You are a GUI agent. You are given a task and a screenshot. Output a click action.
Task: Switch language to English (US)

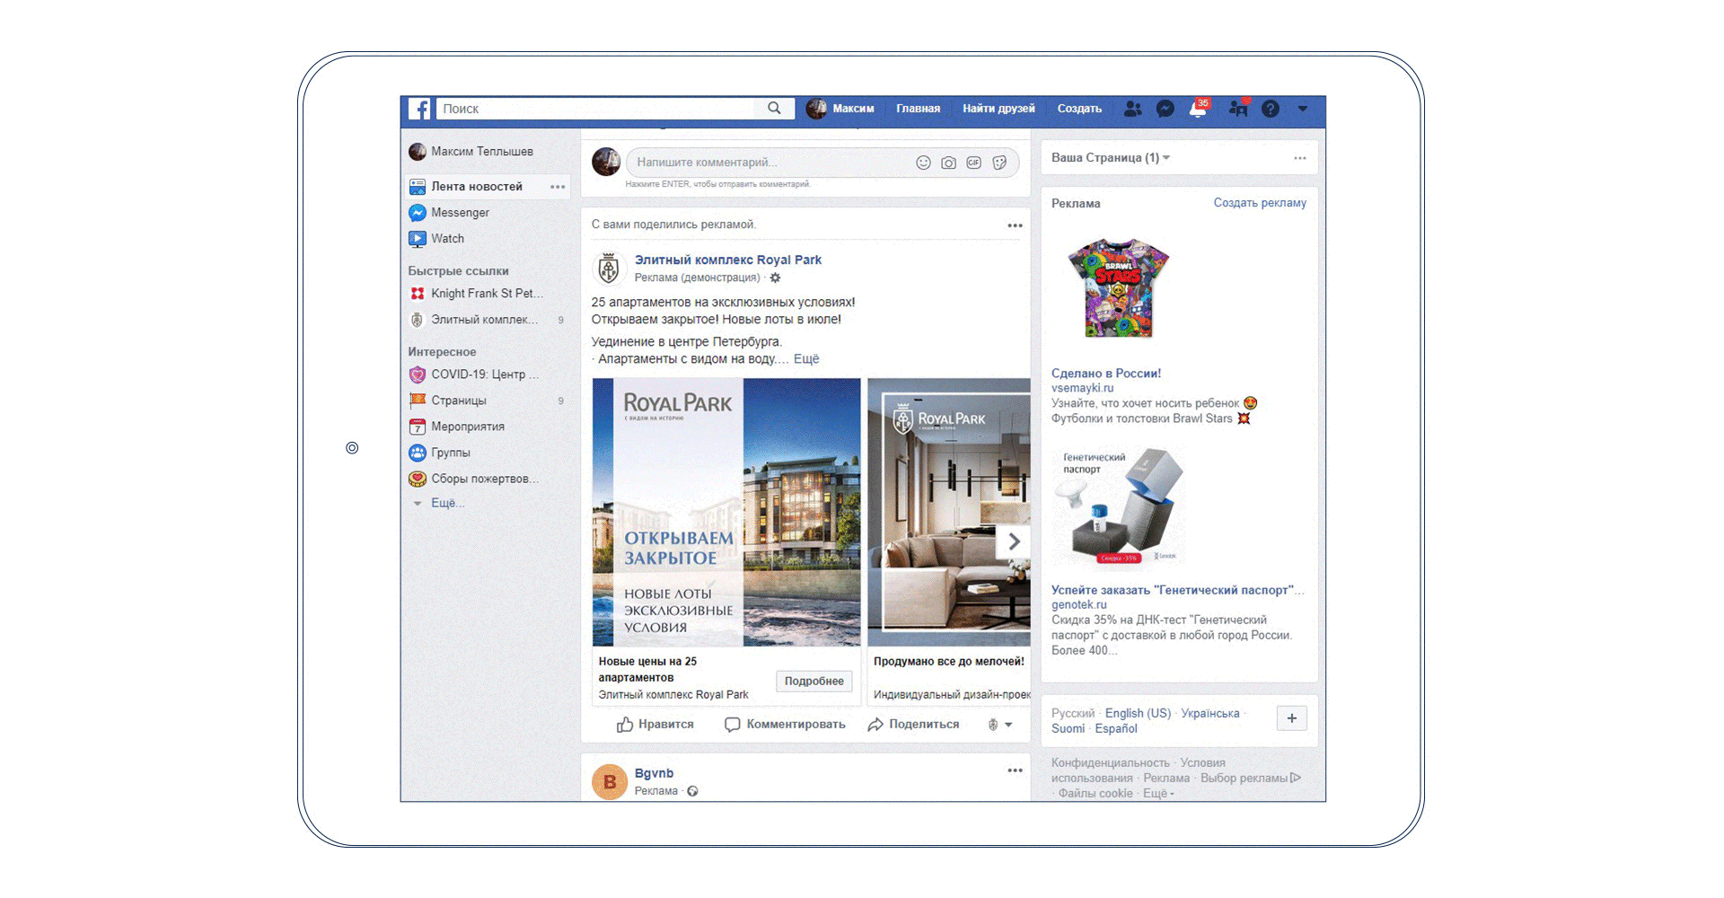point(1138,713)
